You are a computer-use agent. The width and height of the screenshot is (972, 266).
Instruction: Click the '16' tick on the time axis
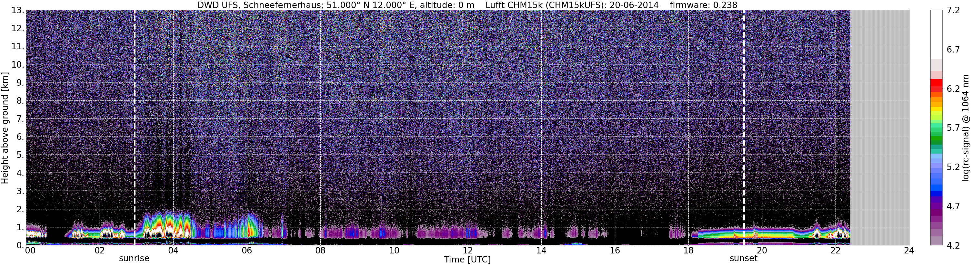click(615, 251)
